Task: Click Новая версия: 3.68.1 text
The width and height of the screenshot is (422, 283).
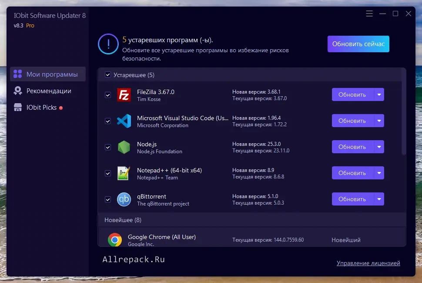Action: [x=256, y=92]
